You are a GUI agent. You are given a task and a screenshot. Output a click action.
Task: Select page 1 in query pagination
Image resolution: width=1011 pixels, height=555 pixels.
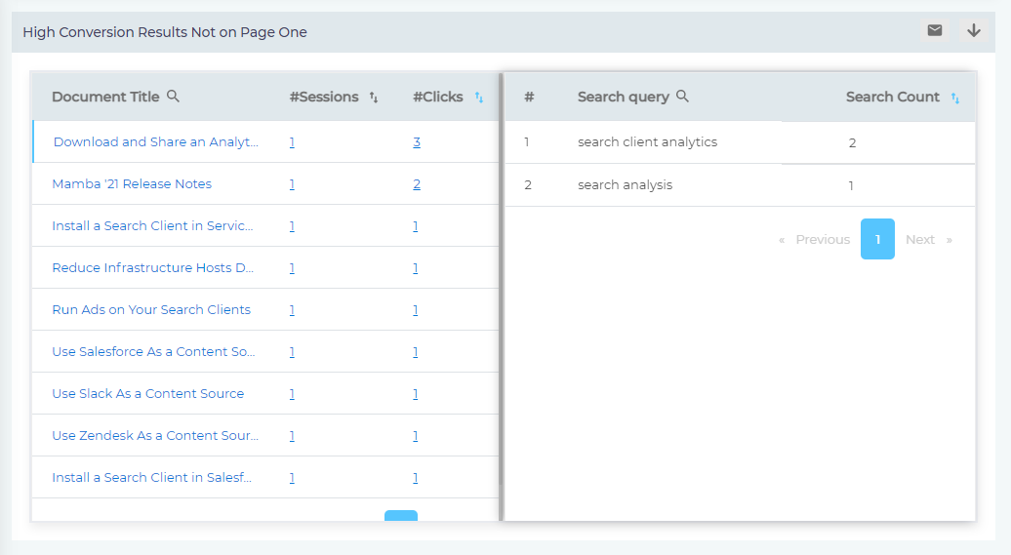click(877, 240)
